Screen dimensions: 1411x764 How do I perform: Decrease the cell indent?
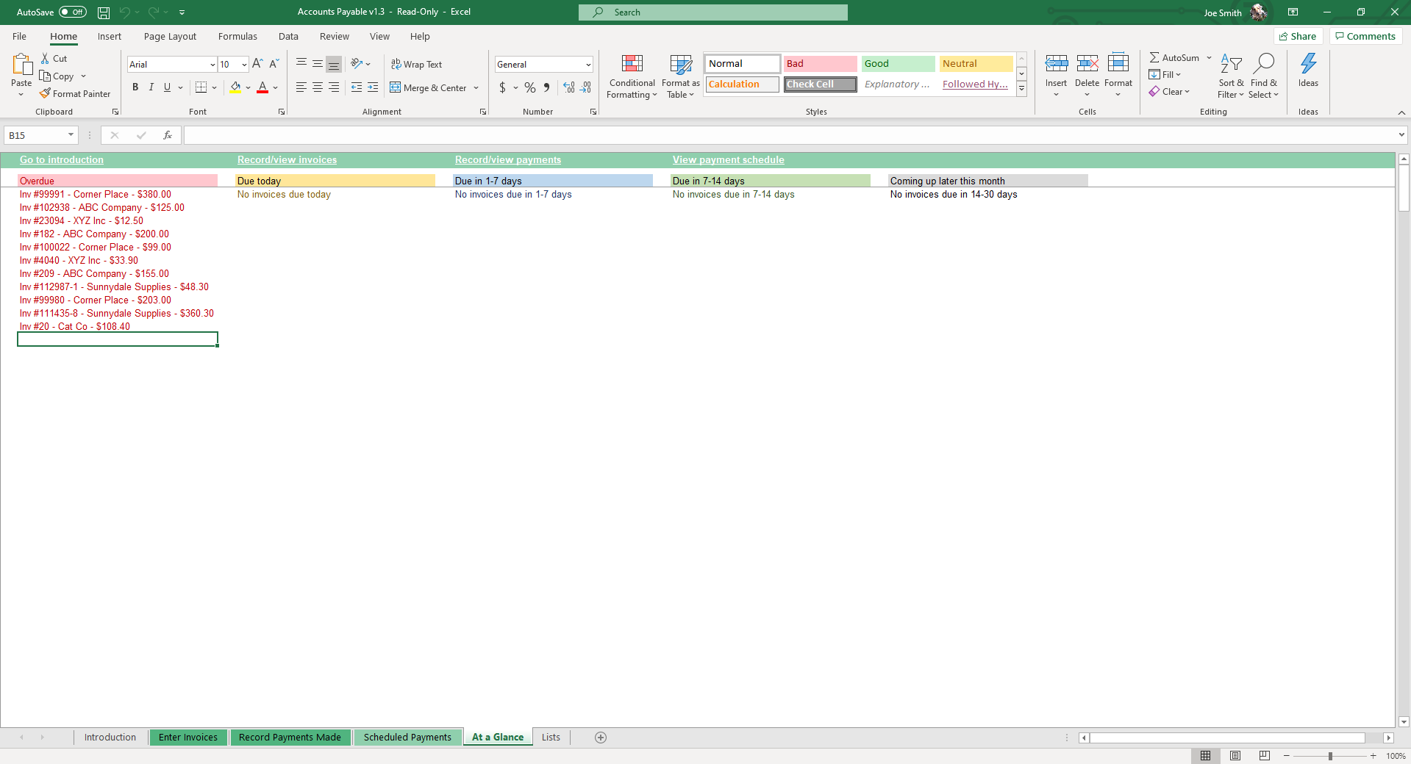pos(357,87)
